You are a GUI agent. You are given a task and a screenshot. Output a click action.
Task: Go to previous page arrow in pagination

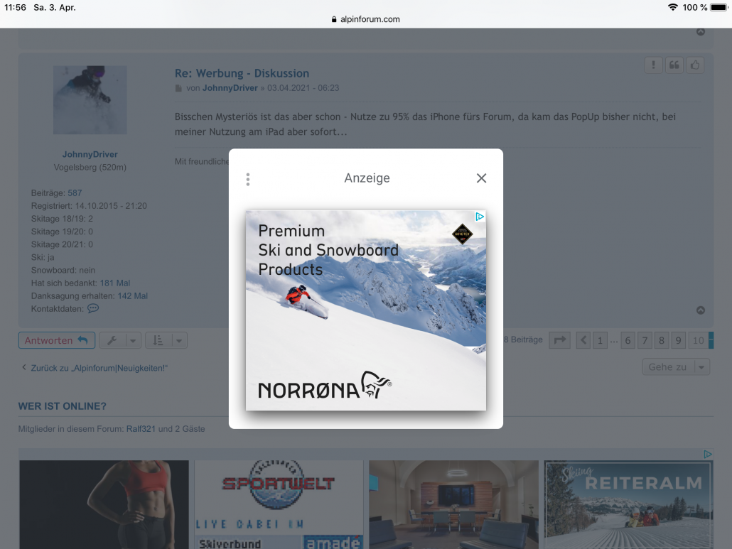click(x=583, y=341)
